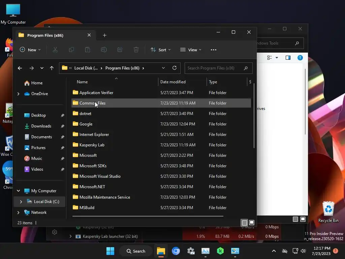345x259 pixels.
Task: Collapse My Computer tree node
Action: [19, 191]
